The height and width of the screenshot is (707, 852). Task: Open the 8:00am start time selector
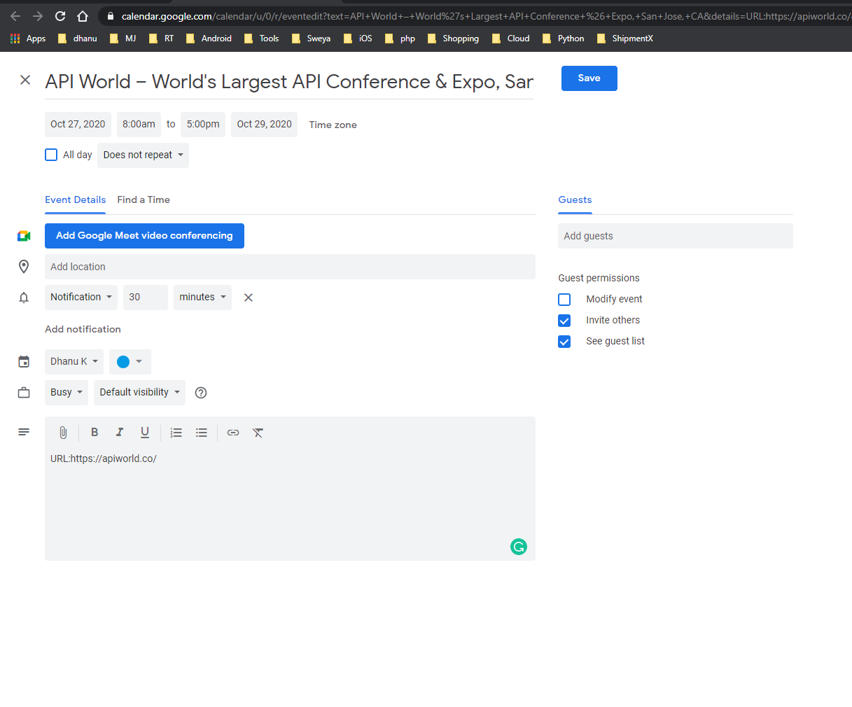139,125
